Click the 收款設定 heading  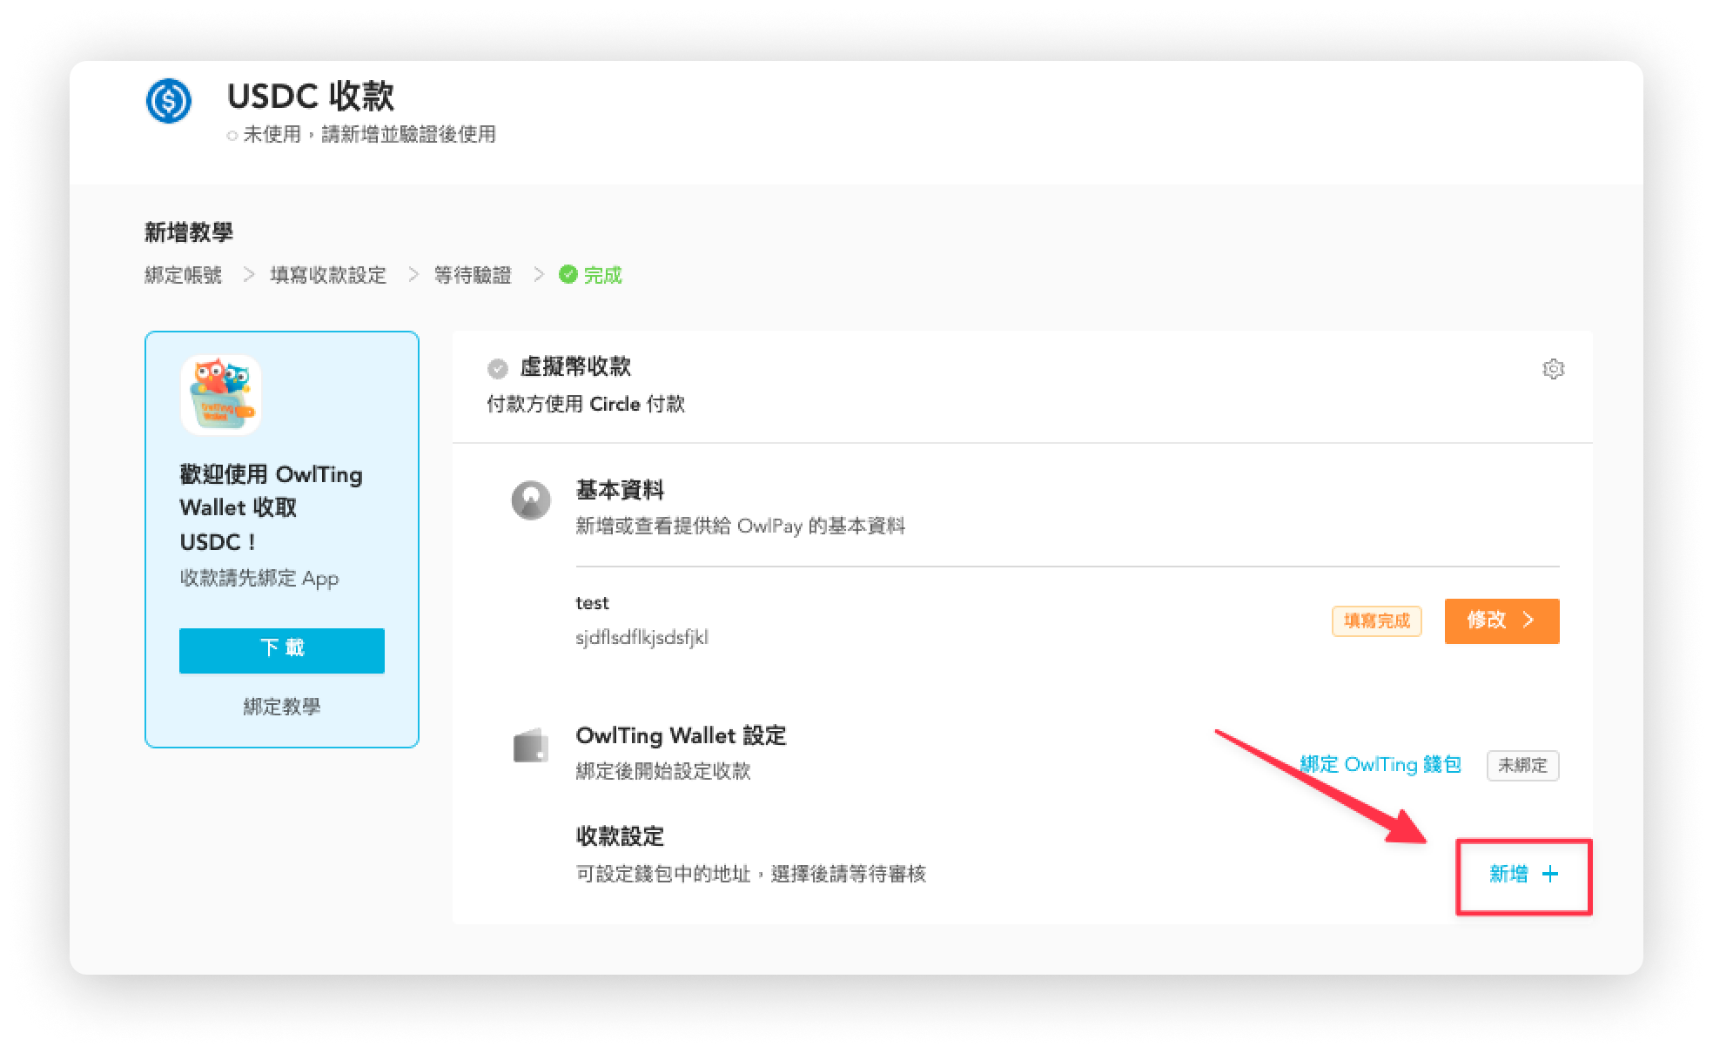click(x=620, y=836)
